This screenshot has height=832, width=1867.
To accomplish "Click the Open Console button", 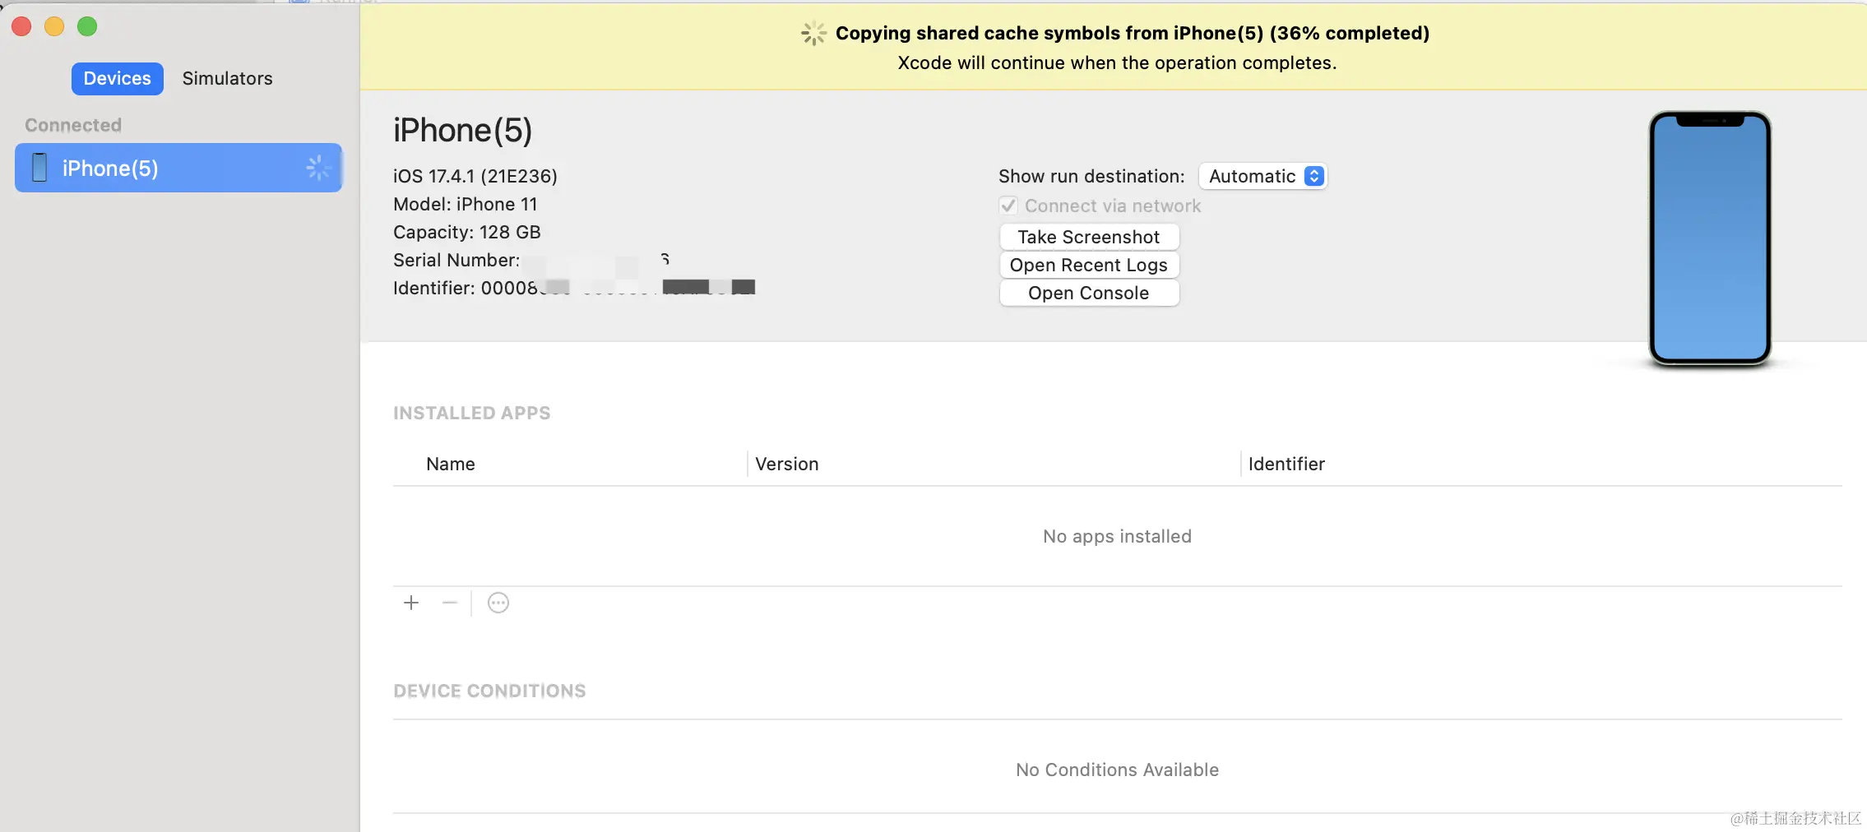I will (1089, 293).
